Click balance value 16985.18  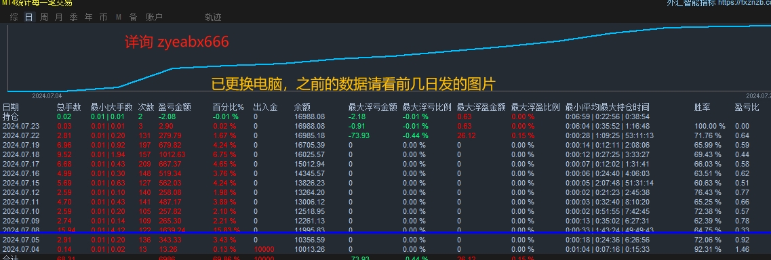pos(309,135)
